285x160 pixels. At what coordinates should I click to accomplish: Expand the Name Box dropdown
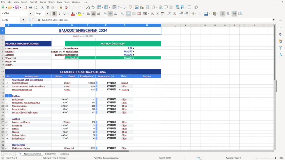[x=23, y=20]
